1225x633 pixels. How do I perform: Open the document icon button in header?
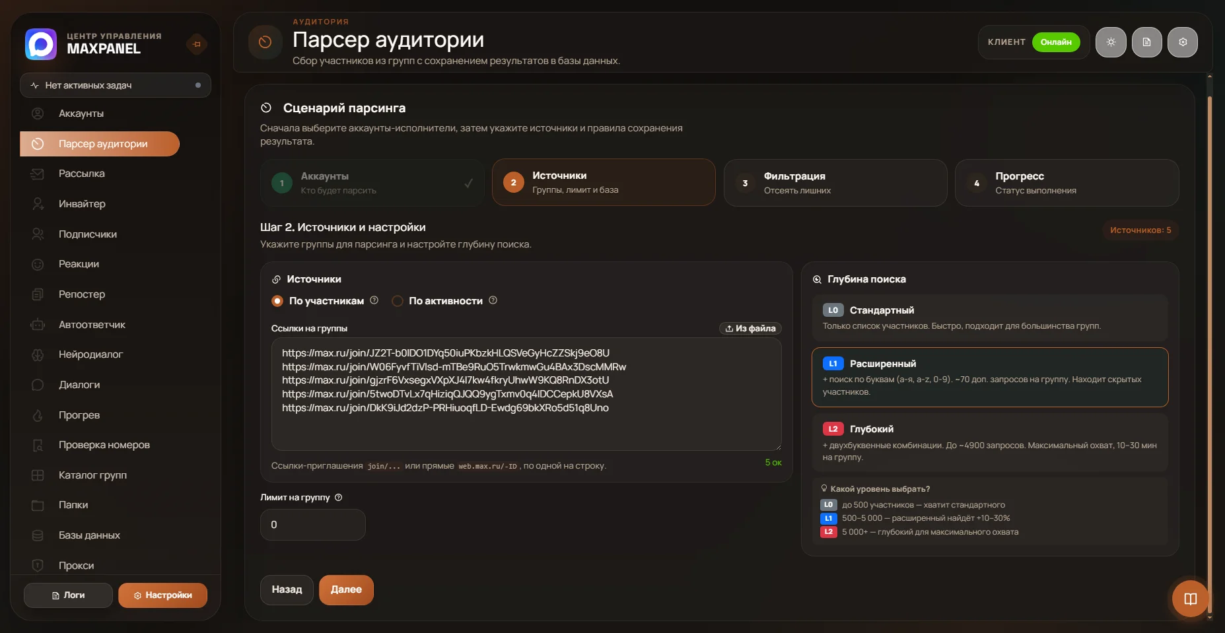click(x=1146, y=42)
